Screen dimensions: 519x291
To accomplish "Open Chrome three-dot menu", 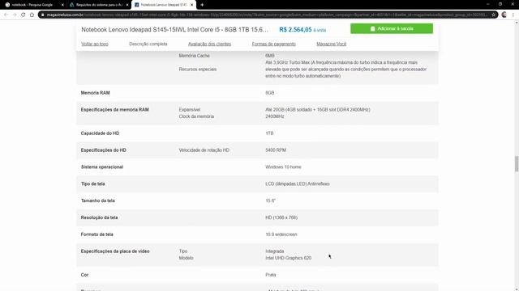I will coord(513,15).
